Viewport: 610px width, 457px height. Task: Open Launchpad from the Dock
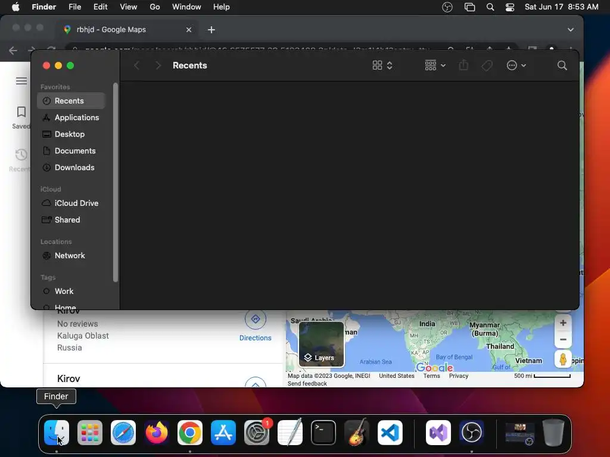click(x=90, y=433)
